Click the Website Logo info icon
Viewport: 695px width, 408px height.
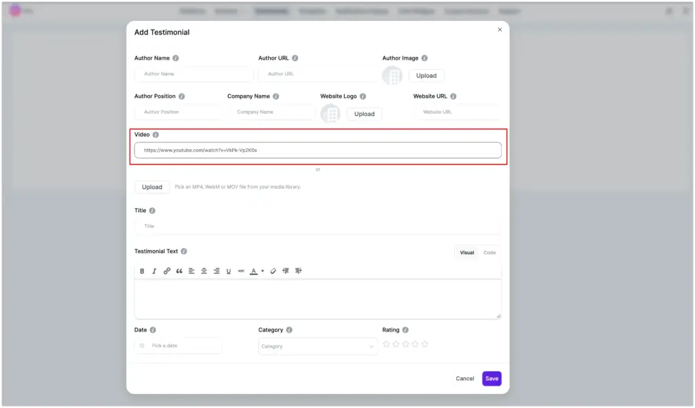click(363, 96)
